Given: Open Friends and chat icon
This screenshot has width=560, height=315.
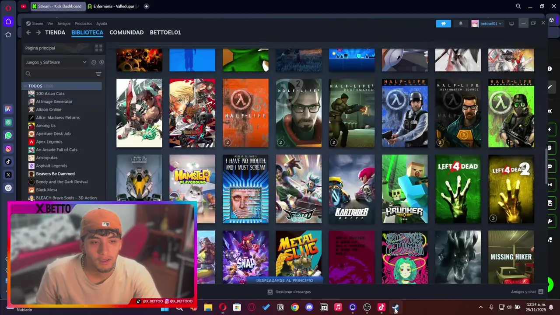Looking at the screenshot, I should pos(541,292).
